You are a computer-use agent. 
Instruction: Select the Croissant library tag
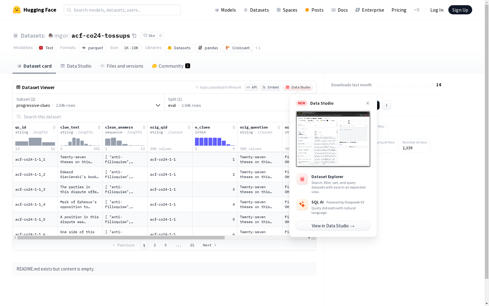click(238, 48)
